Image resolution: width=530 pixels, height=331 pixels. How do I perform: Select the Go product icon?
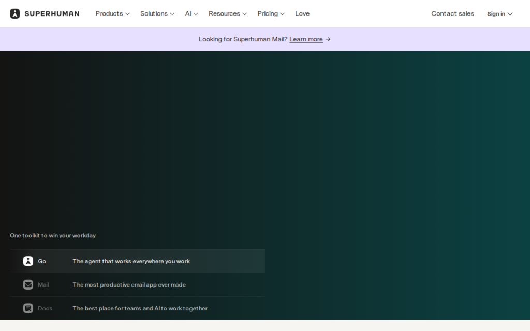[x=28, y=261]
